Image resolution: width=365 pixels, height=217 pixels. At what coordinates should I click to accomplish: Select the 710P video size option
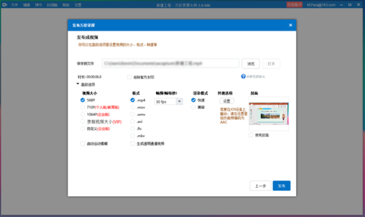[82, 107]
